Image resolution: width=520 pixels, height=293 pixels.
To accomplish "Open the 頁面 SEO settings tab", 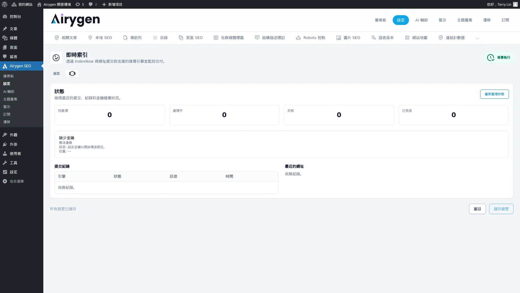I will [191, 38].
